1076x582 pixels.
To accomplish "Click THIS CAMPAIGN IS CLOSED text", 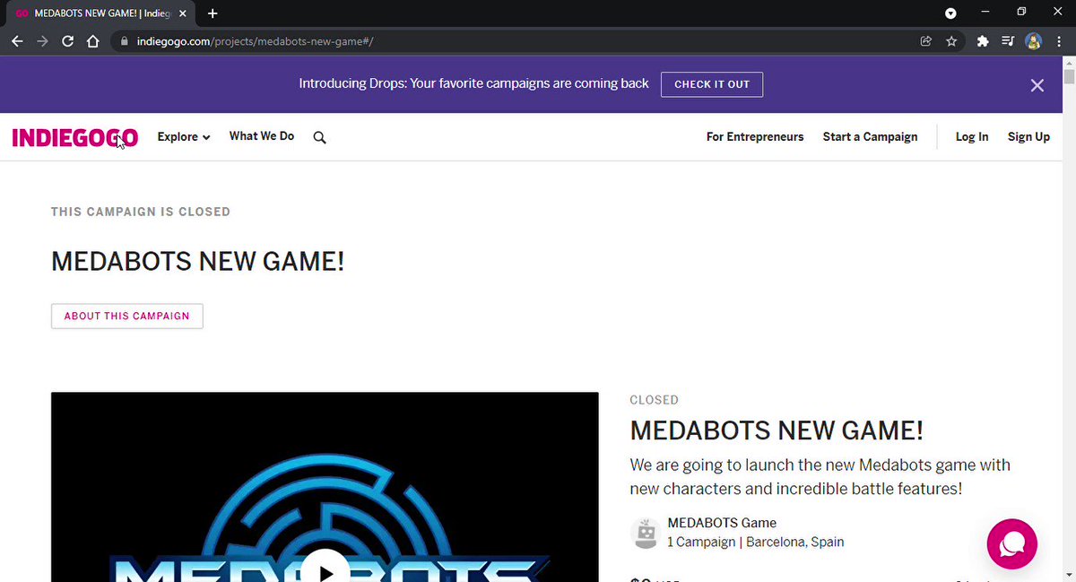I will (x=141, y=212).
